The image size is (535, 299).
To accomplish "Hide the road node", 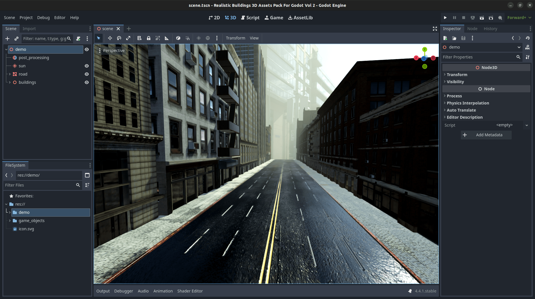I will pyautogui.click(x=86, y=74).
